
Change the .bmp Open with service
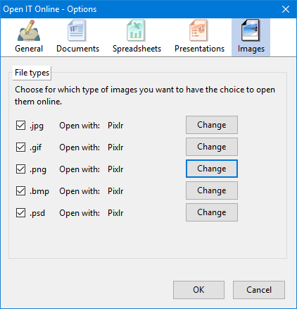click(x=212, y=190)
